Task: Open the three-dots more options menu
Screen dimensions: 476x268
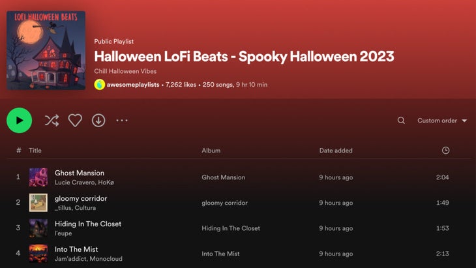Action: [x=122, y=121]
